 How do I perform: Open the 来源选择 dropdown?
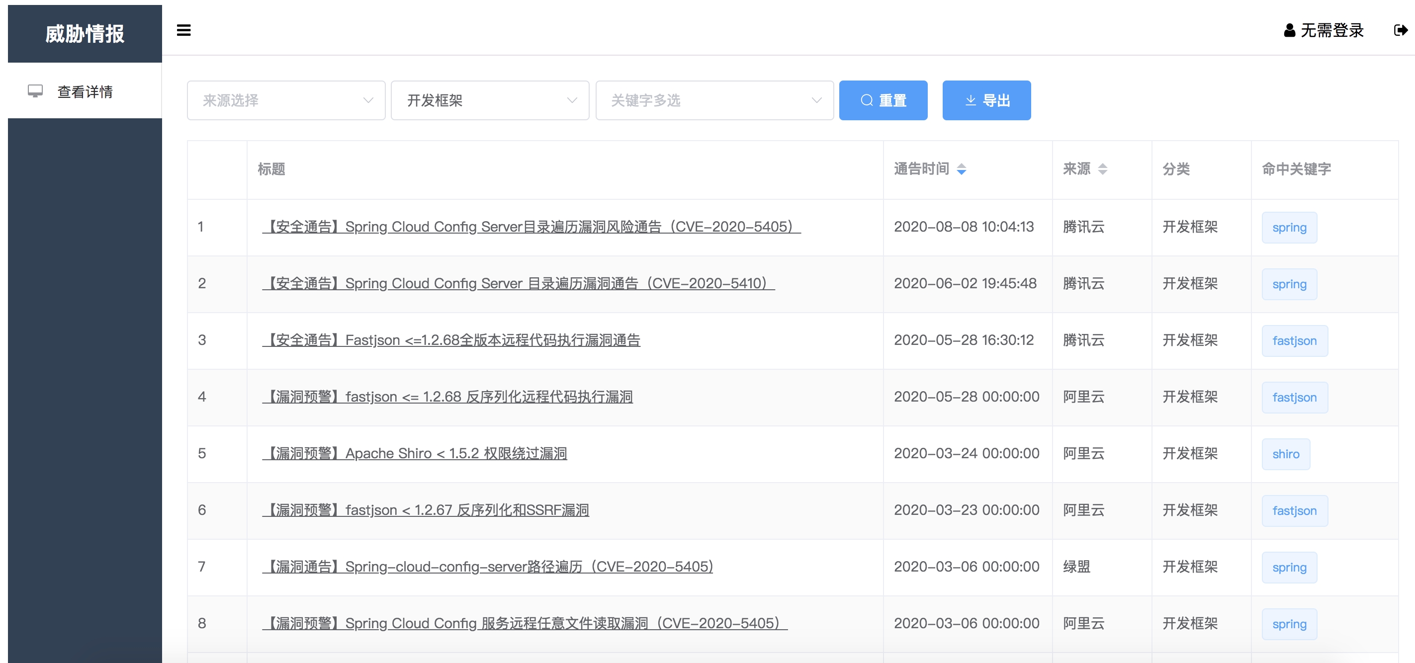click(286, 100)
